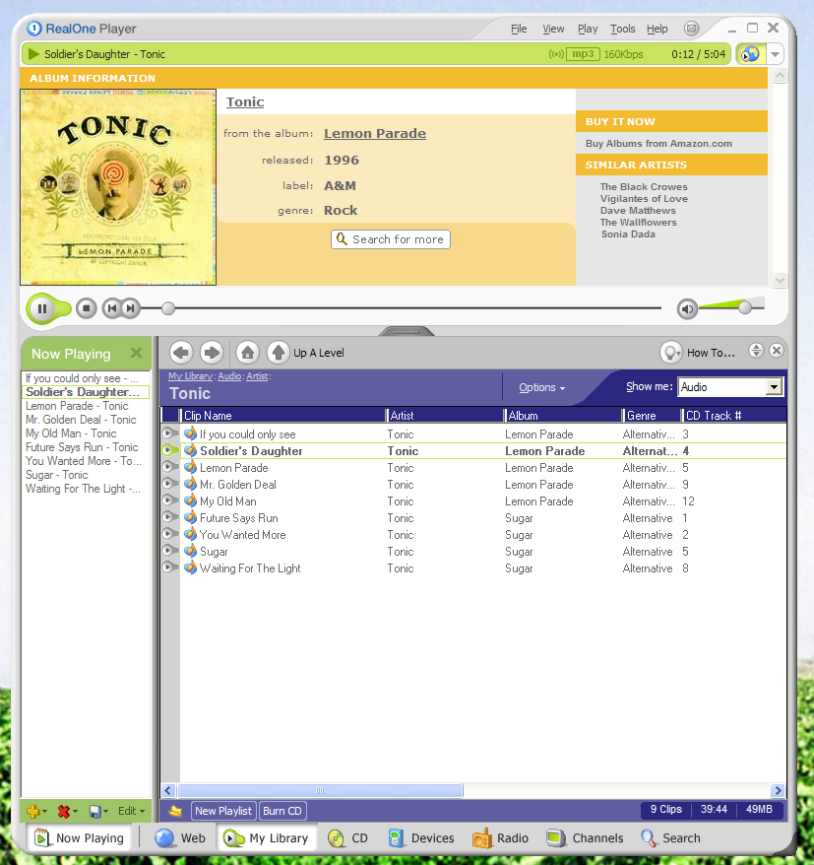The width and height of the screenshot is (814, 865).
Task: Open the save playlist disk dropdown
Action: coord(98,811)
